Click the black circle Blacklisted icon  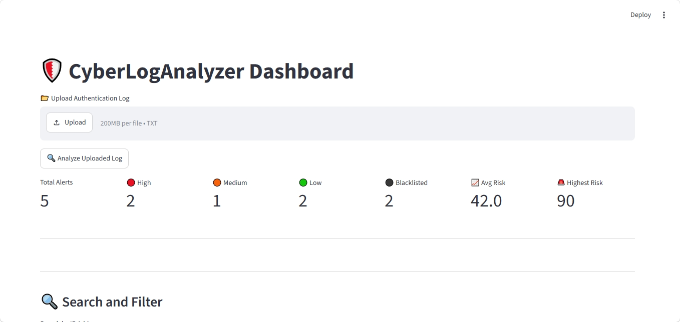[x=390, y=182]
